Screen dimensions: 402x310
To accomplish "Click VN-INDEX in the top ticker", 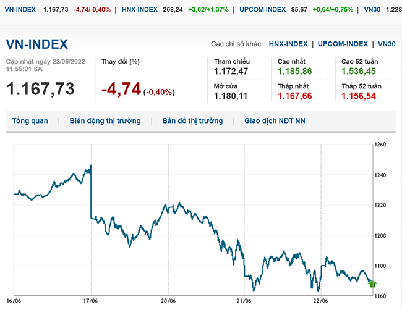I will (20, 10).
